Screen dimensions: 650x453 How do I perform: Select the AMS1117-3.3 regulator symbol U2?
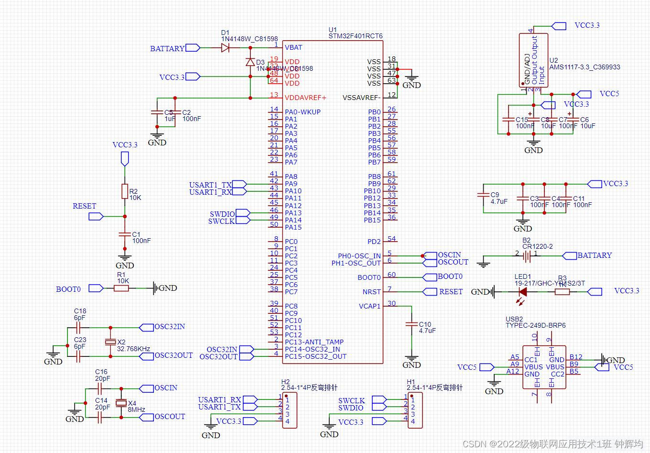pyautogui.click(x=534, y=60)
